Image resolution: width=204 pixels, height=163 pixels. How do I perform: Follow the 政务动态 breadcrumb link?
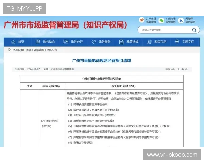(x=39, y=50)
